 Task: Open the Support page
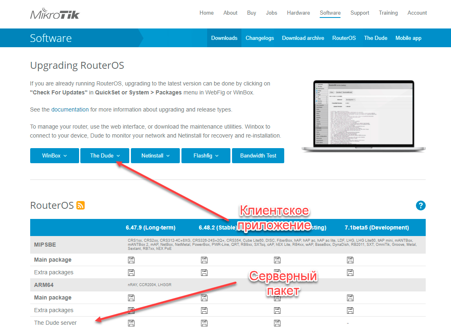click(x=360, y=13)
